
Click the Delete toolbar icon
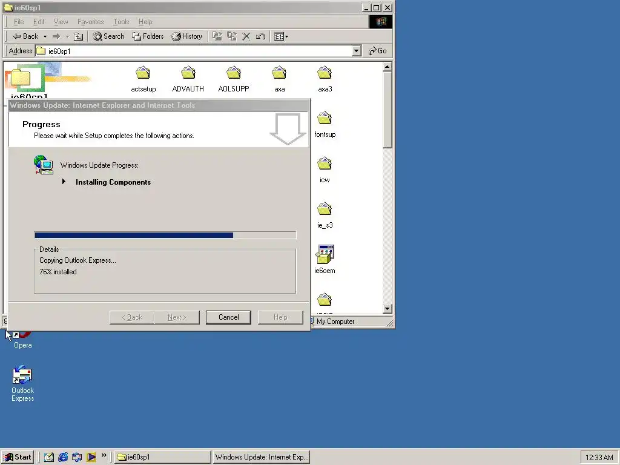click(x=246, y=36)
